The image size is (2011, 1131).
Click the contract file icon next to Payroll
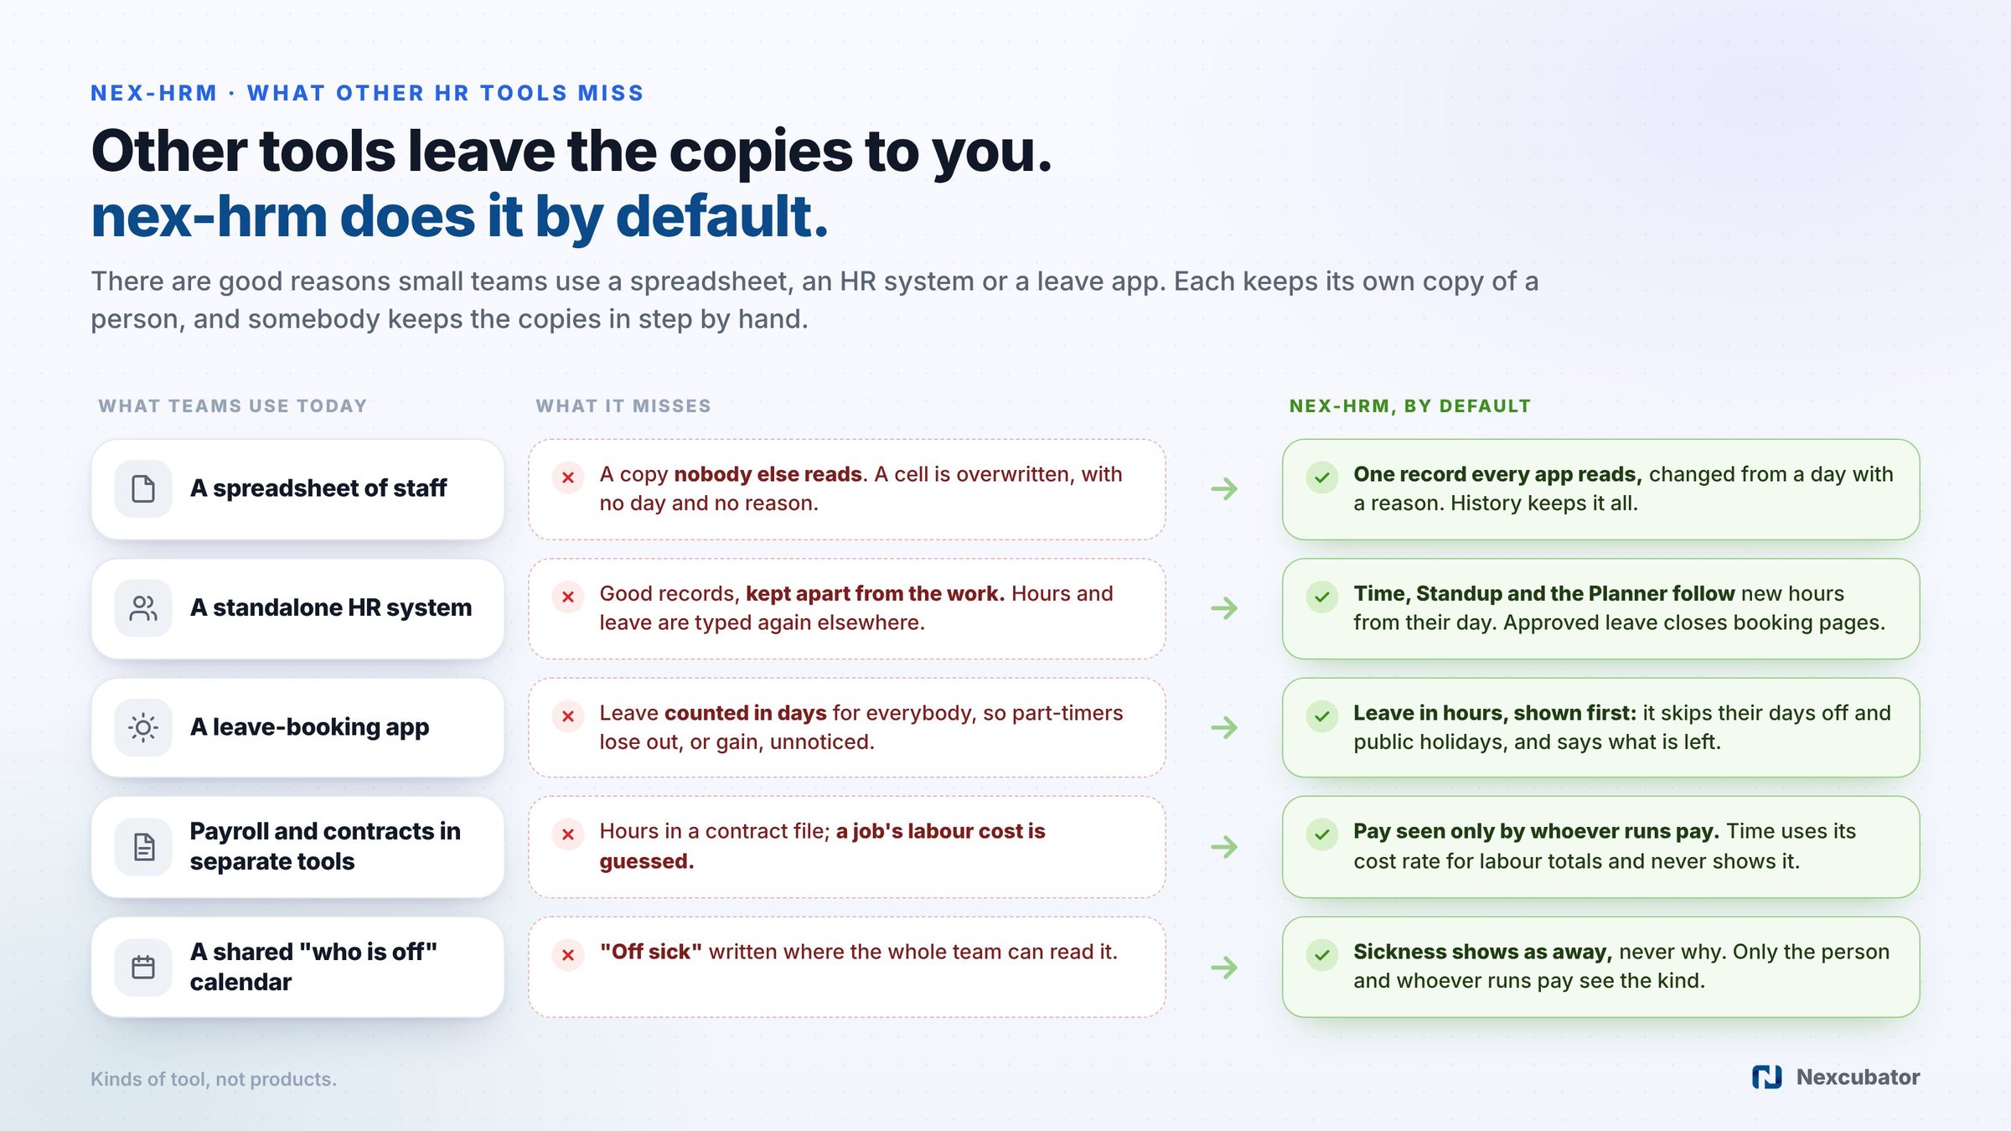pyautogui.click(x=143, y=847)
